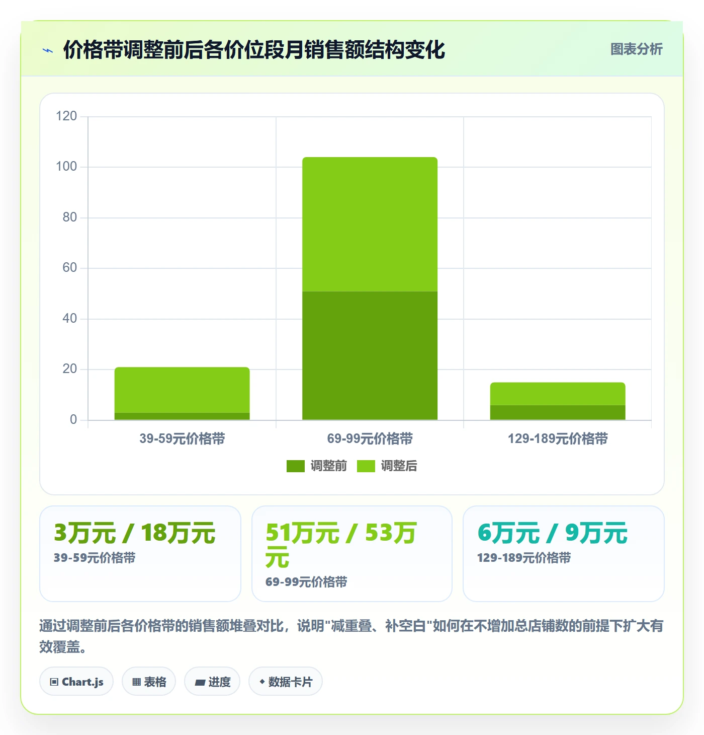Select the 进度 tag
This screenshot has width=704, height=735.
tap(212, 682)
